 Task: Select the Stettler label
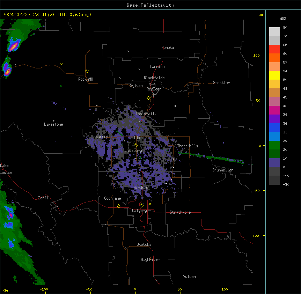pyautogui.click(x=221, y=83)
